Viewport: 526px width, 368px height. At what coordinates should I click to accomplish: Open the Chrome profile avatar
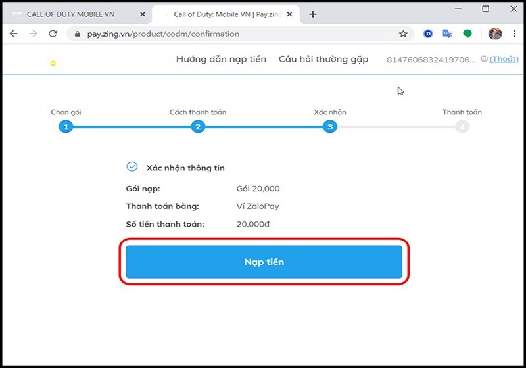[495, 34]
